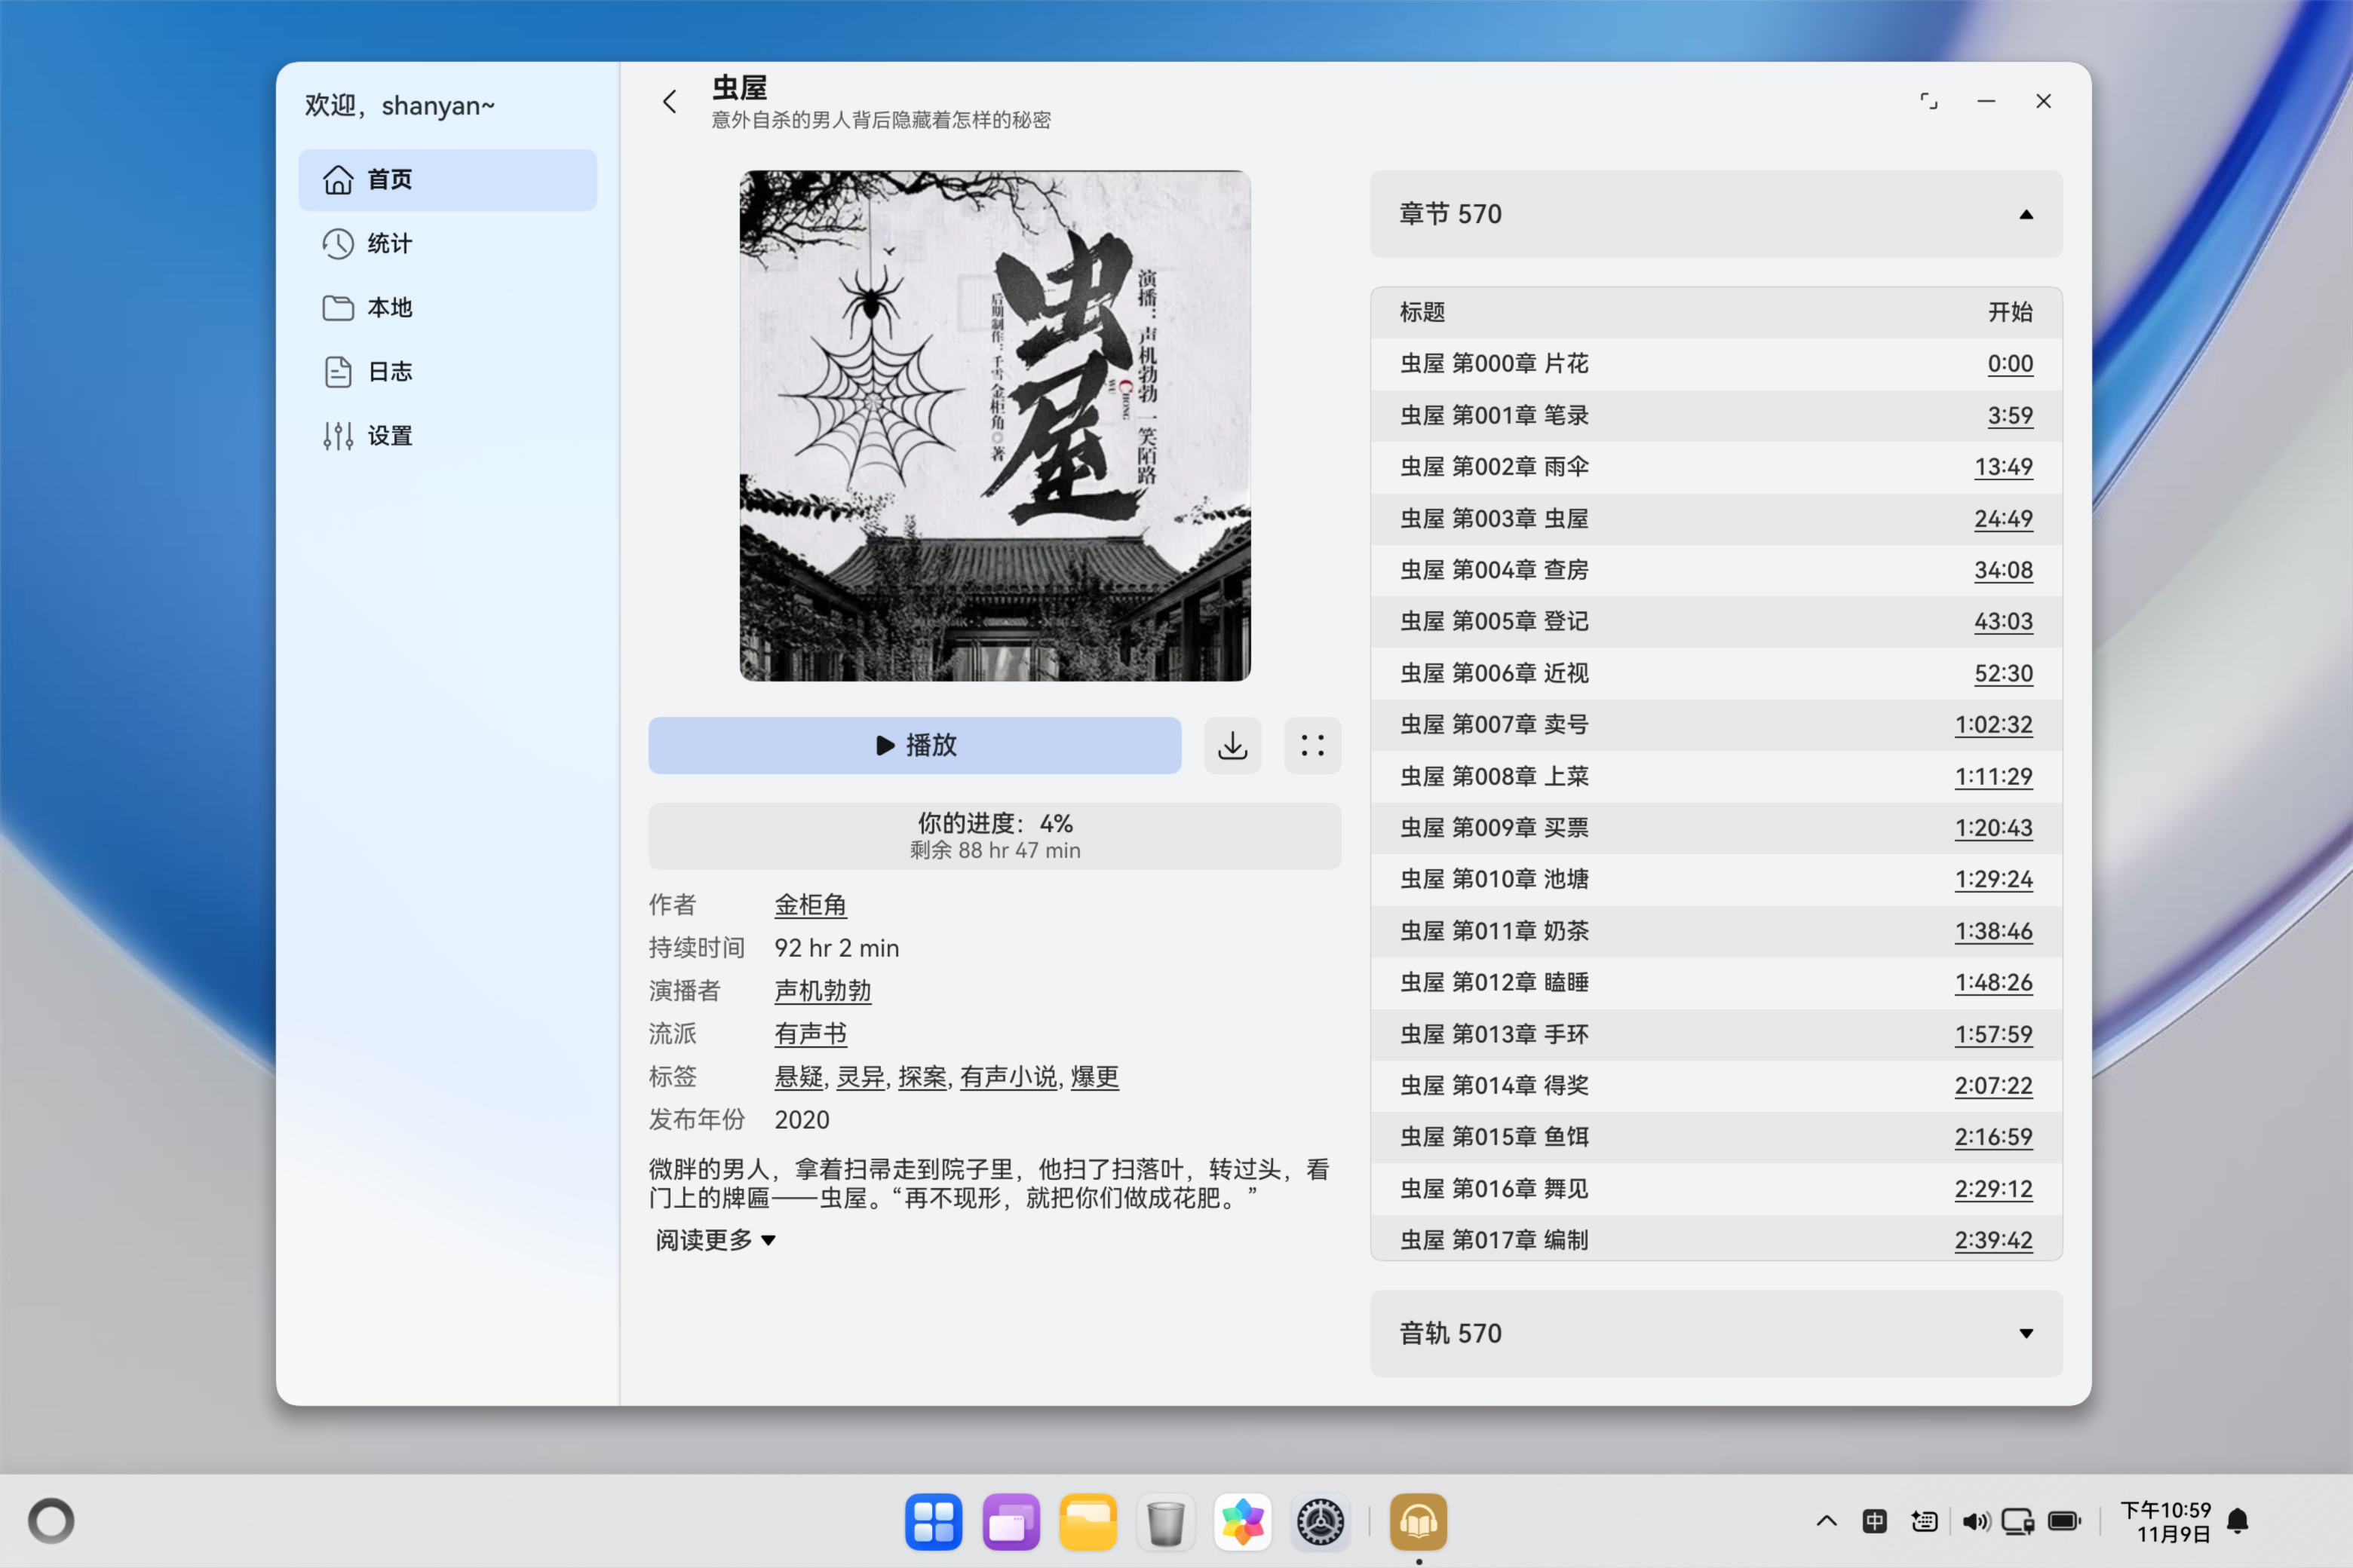This screenshot has height=1568, width=2353.
Task: Open the app launcher grid in dock
Action: point(934,1522)
